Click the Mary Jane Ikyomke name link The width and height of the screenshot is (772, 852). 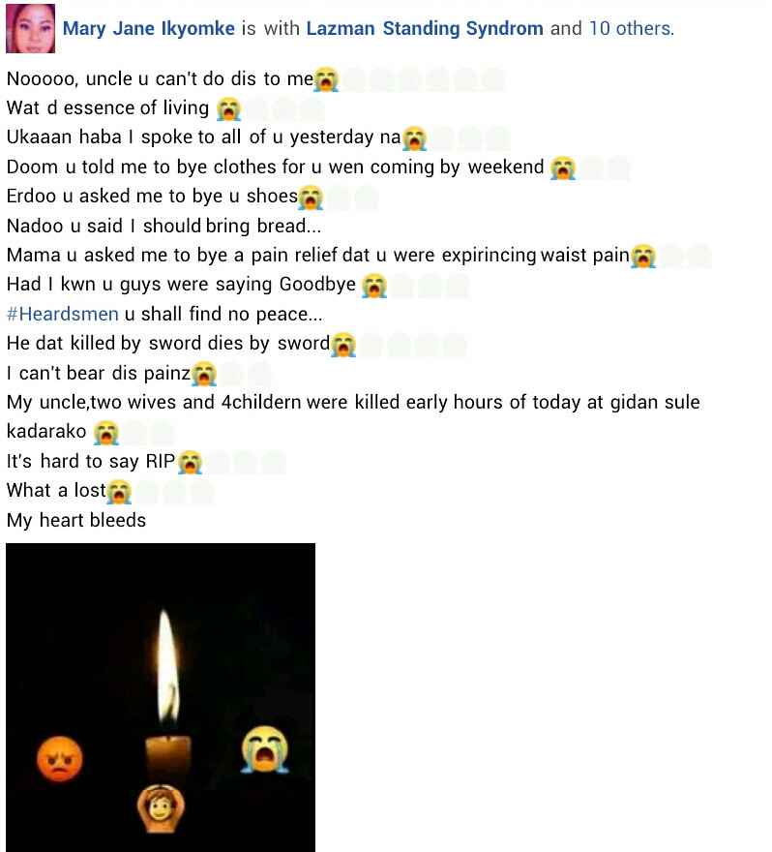tap(149, 28)
